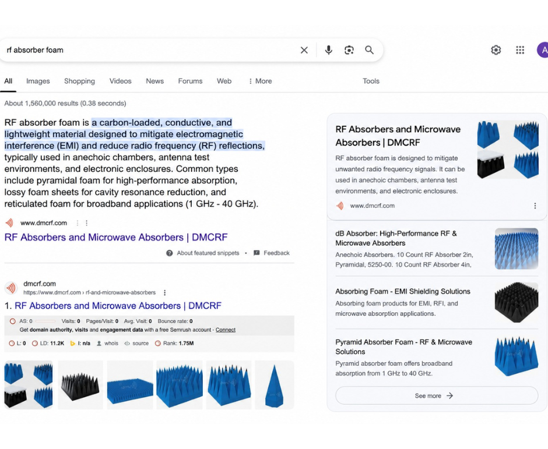Click the magnifier search button
Viewport: 548px width, 449px height.
tap(370, 50)
